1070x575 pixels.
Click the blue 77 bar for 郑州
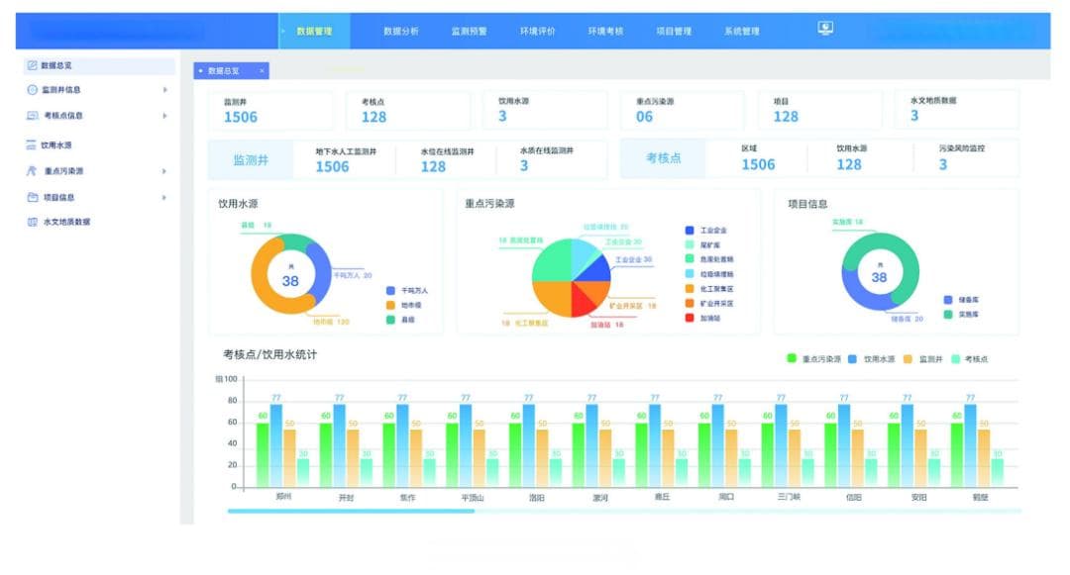coord(276,445)
